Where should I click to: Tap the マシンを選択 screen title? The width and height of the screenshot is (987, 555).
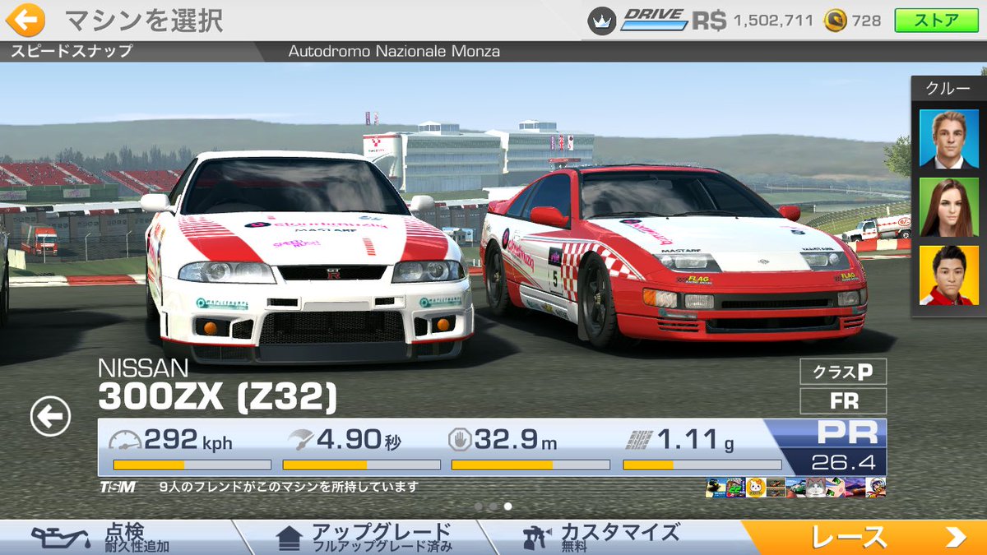142,20
